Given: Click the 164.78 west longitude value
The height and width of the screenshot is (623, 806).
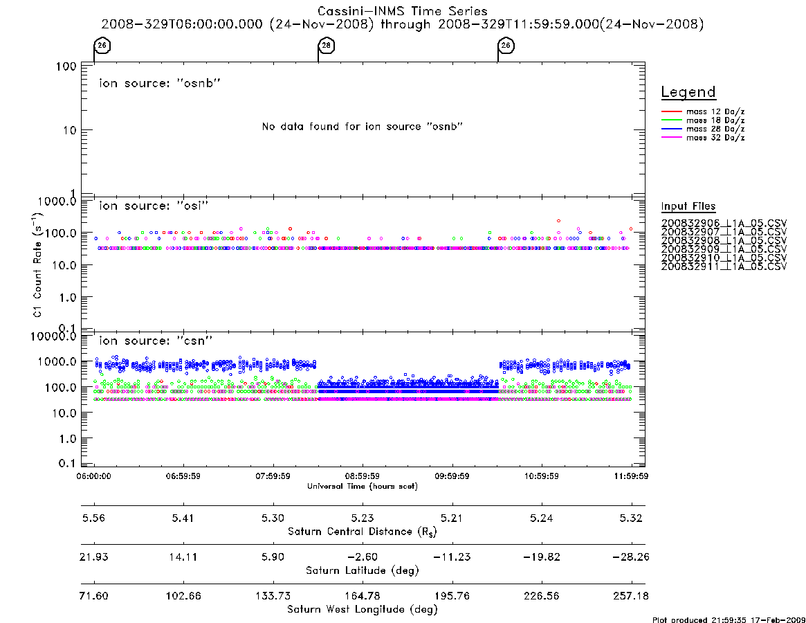Looking at the screenshot, I should (x=363, y=596).
